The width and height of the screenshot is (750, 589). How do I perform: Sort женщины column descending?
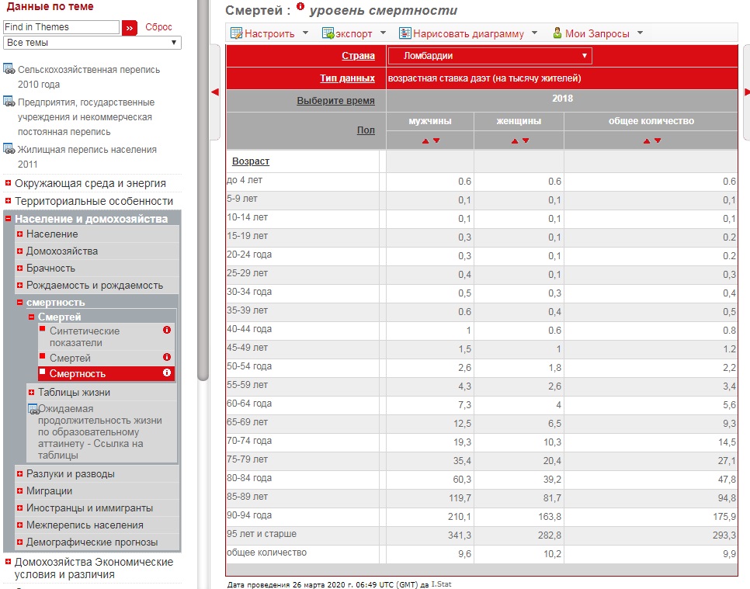pyautogui.click(x=526, y=140)
